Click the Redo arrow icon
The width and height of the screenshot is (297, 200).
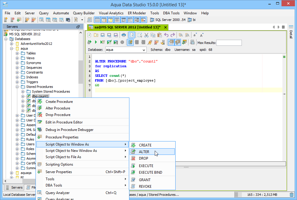tap(173, 35)
